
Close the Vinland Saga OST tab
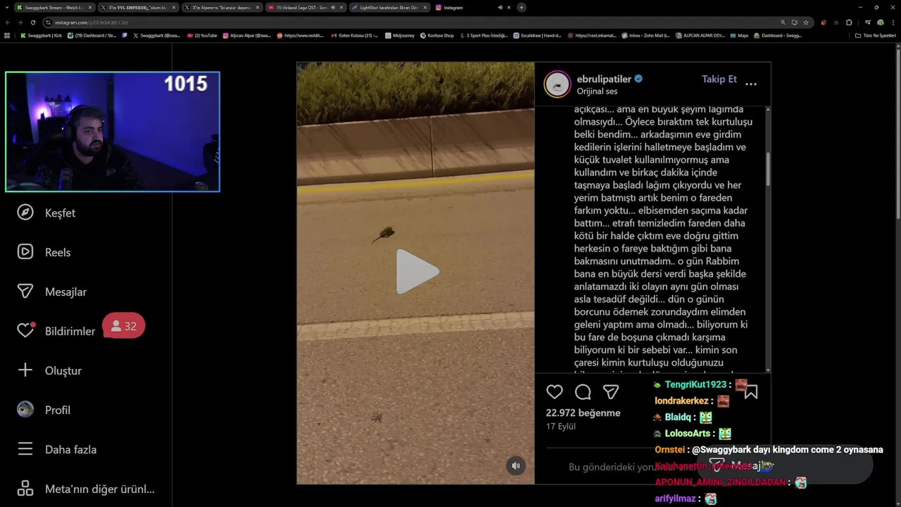click(341, 7)
